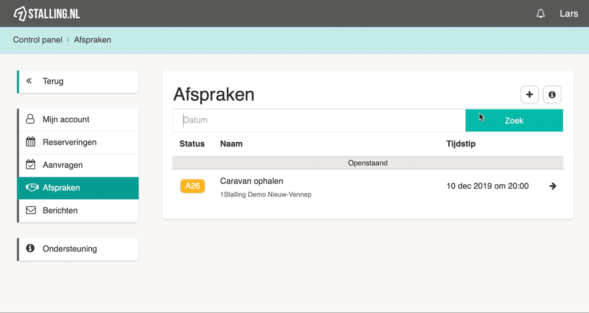Click the person icon beside Mijn account
589x313 pixels.
(30, 119)
